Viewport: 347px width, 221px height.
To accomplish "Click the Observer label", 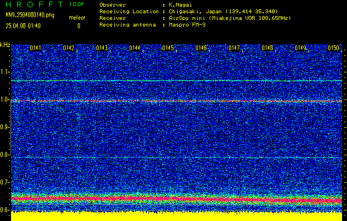I will point(113,5).
